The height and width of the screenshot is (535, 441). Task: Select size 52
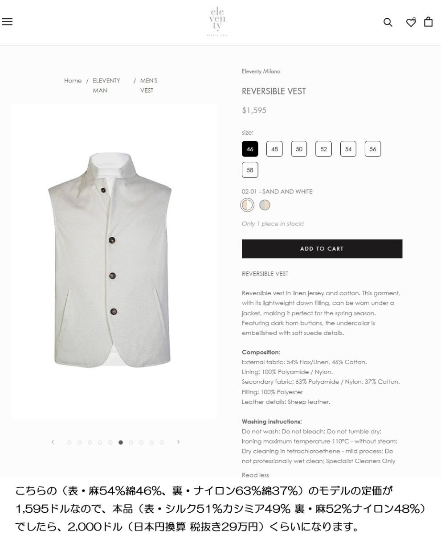click(x=324, y=149)
